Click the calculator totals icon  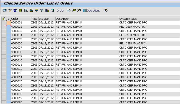[52, 10]
